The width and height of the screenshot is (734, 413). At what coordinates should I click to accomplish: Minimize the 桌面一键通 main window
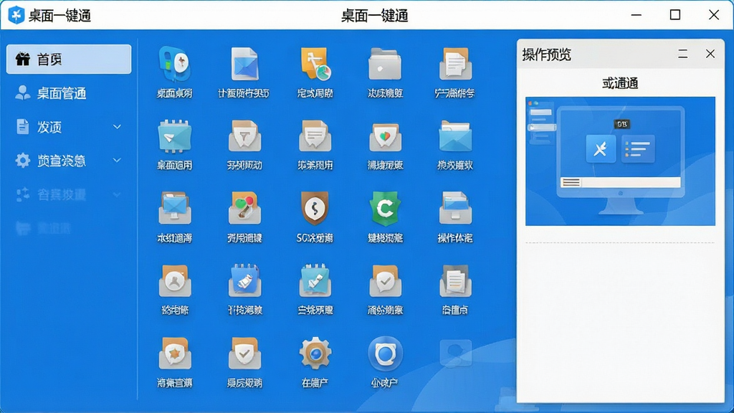(x=637, y=15)
